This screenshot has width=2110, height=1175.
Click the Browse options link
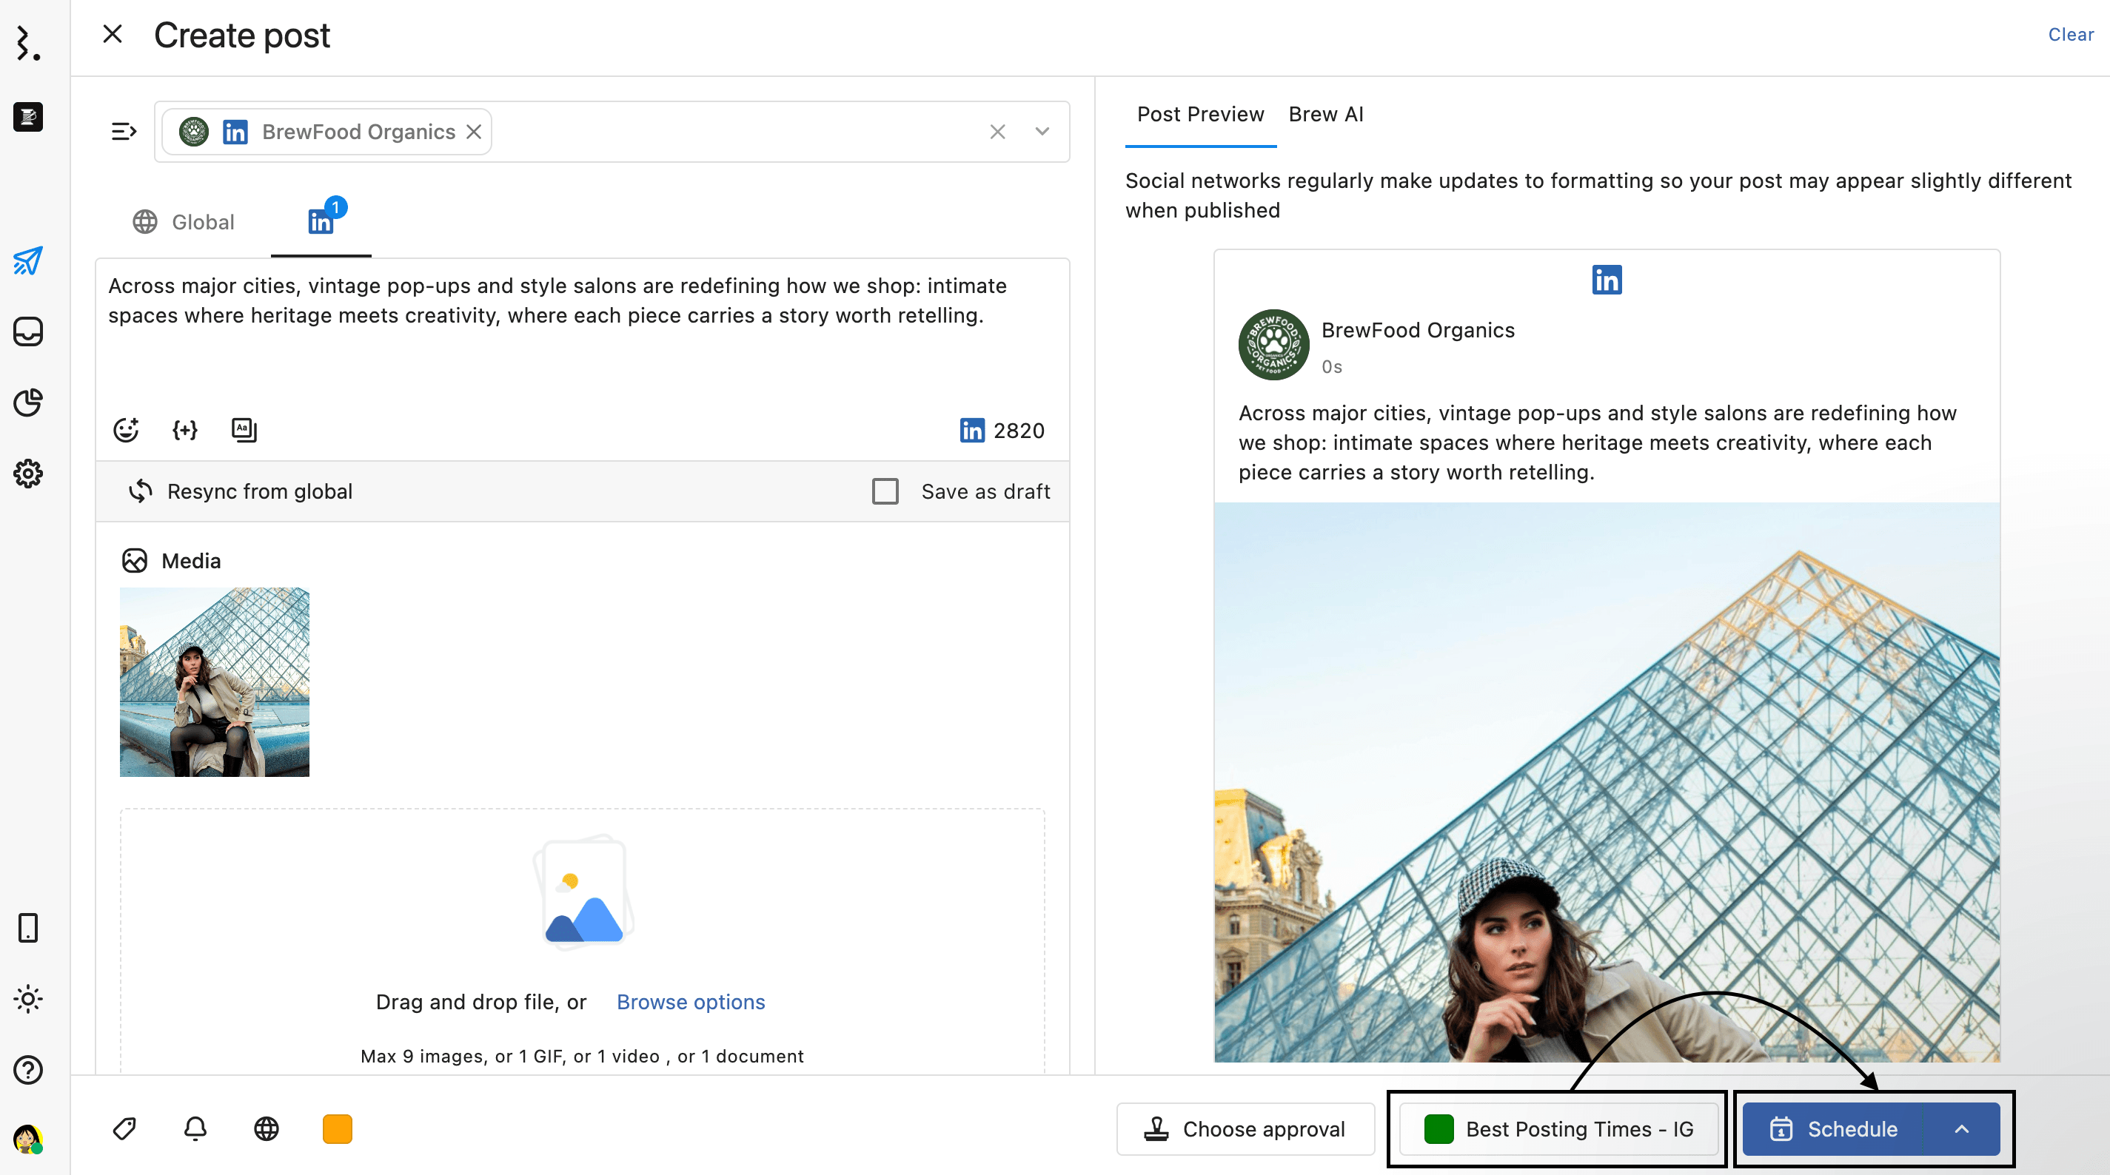tap(691, 1001)
